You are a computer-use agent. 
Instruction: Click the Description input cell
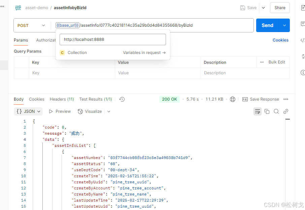pyautogui.click(x=245, y=73)
